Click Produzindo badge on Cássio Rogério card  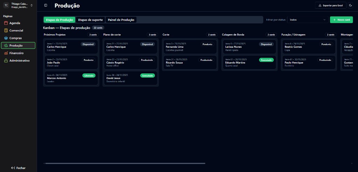pos(147,60)
